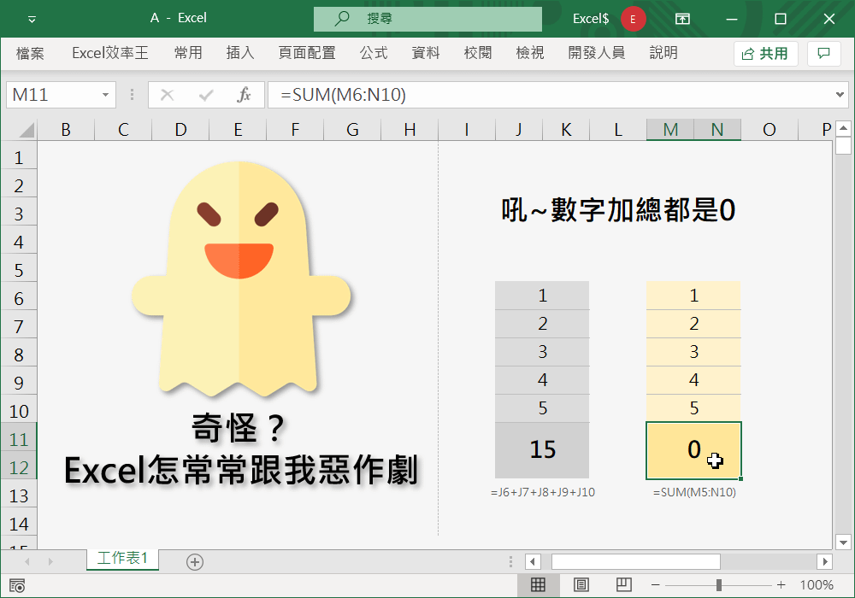Viewport: 855px width, 598px height.
Task: Expand the formula bar
Action: (840, 95)
